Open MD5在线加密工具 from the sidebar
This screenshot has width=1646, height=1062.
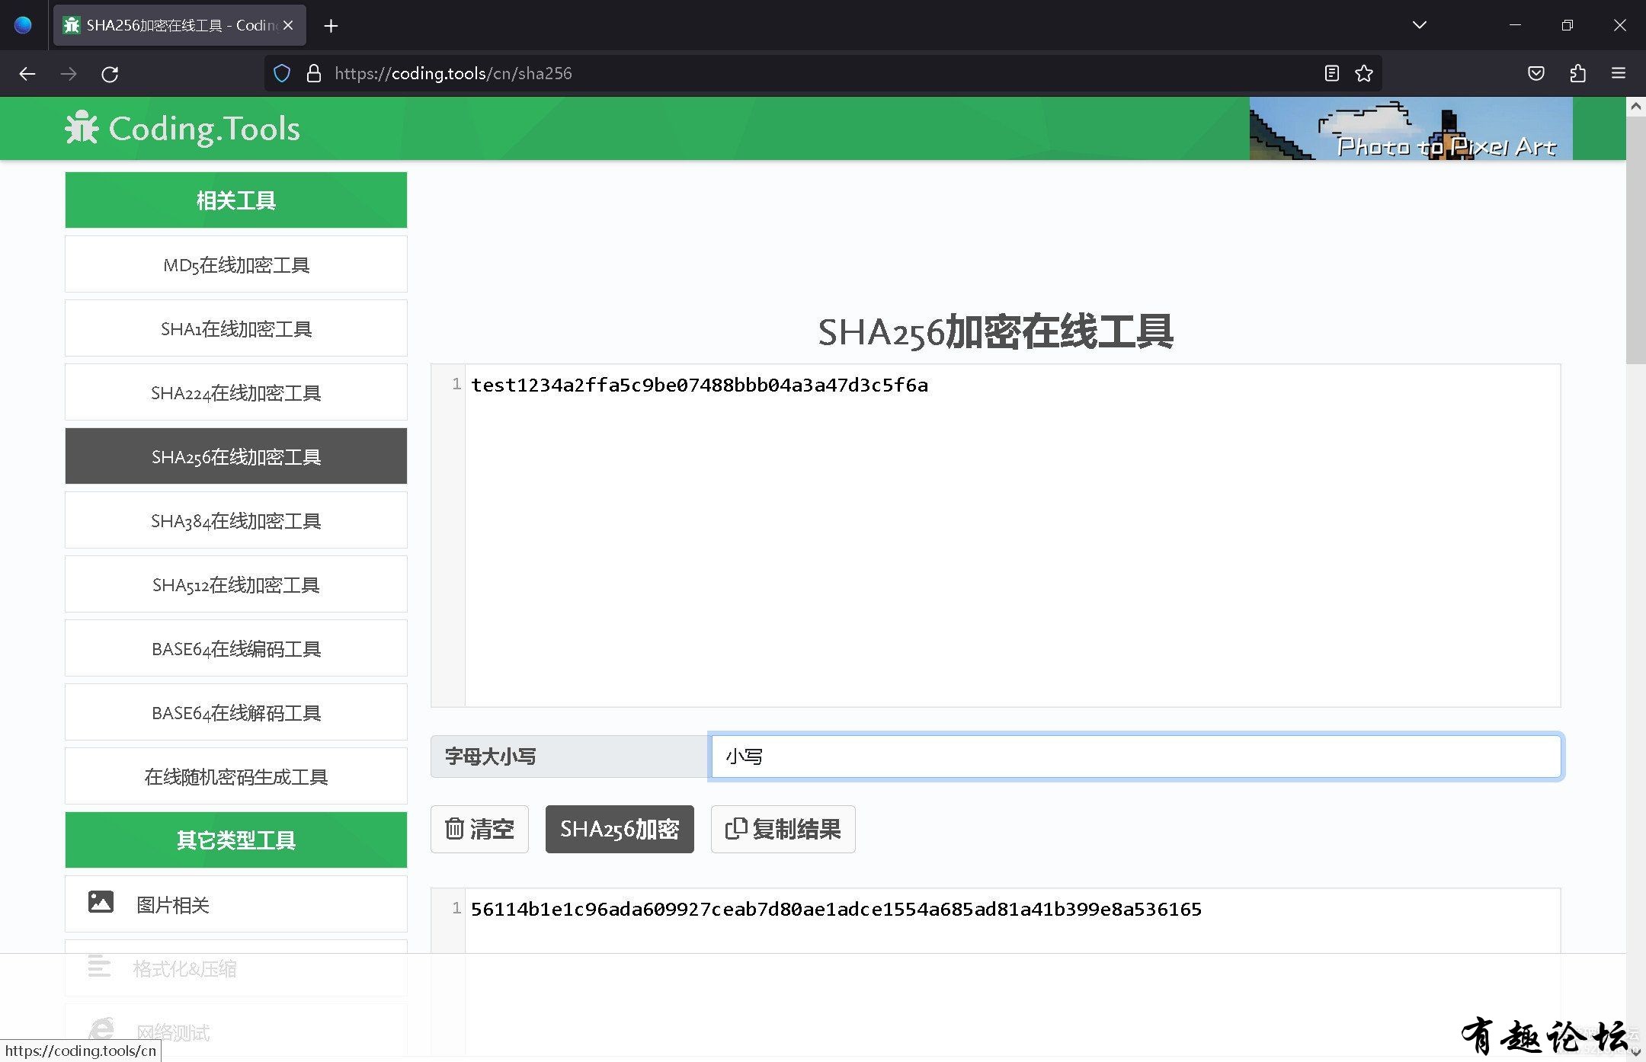tap(236, 264)
